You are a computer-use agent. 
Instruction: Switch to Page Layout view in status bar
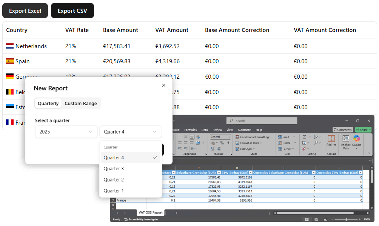[316, 219]
